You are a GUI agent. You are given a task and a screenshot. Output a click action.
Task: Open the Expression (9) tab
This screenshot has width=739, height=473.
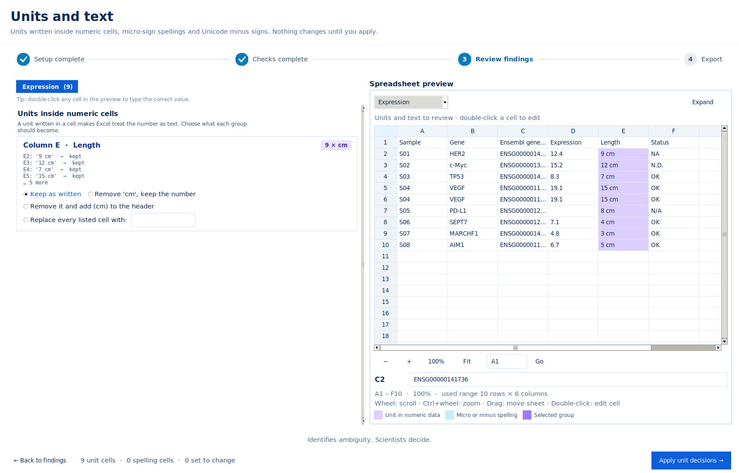pos(47,87)
